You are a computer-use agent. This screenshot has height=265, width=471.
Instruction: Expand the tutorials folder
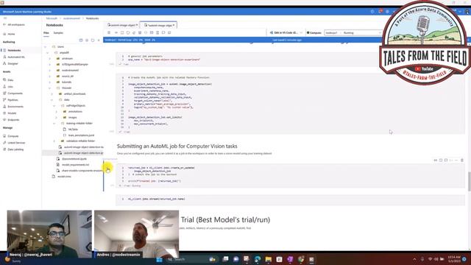coord(50,82)
